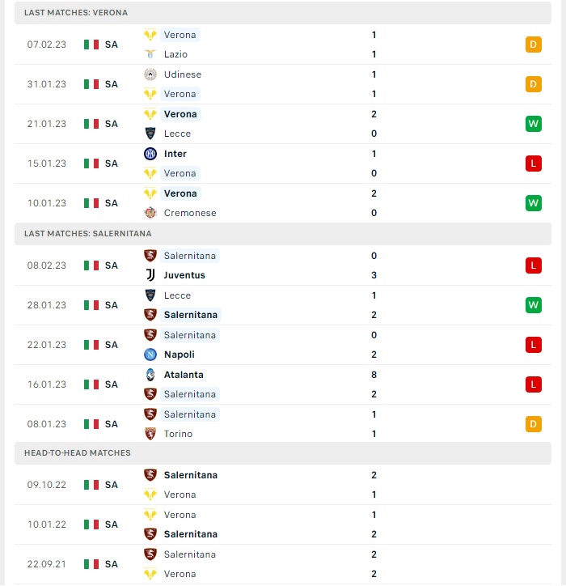Open the 09.10.22 Salernitana vs Verona match row
Viewport: 566px width, 586px height.
(x=283, y=485)
